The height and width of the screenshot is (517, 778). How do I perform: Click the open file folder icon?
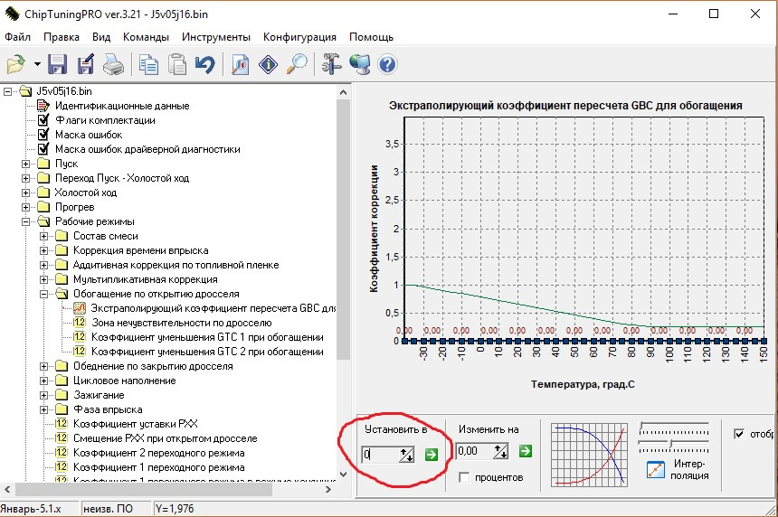[x=16, y=64]
